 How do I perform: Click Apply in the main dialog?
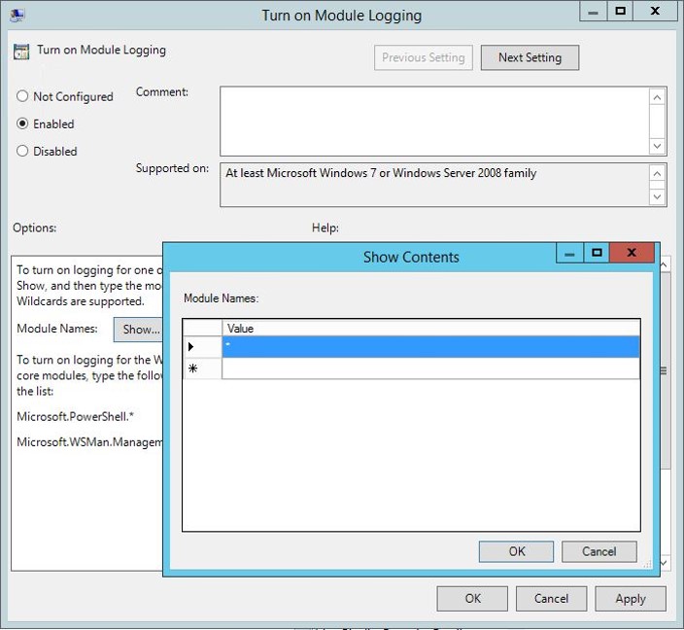click(x=630, y=598)
